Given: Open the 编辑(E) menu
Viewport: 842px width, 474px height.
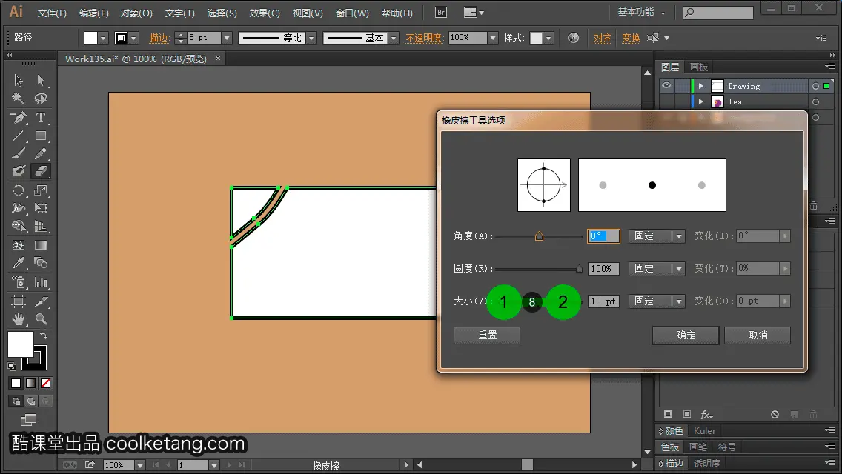Looking at the screenshot, I should (94, 13).
